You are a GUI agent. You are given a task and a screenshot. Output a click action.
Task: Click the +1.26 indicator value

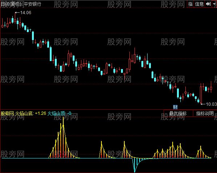pyautogui.click(x=40, y=113)
